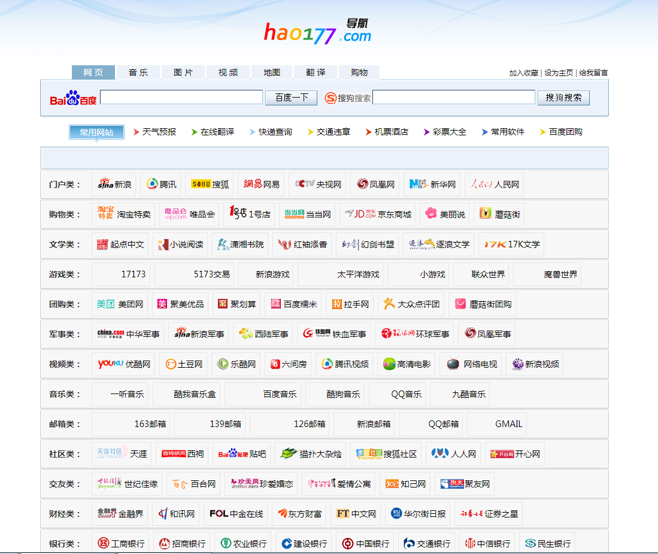Open the 建设银行 blue logo
The width and height of the screenshot is (658, 554).
(287, 543)
